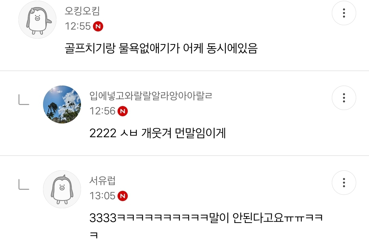Screen dimensions: 369x250
Task: Open 서유럽's penguin profile avatar
Action: (62, 189)
